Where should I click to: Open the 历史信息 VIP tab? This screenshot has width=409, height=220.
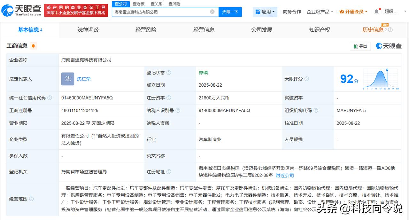click(x=373, y=30)
